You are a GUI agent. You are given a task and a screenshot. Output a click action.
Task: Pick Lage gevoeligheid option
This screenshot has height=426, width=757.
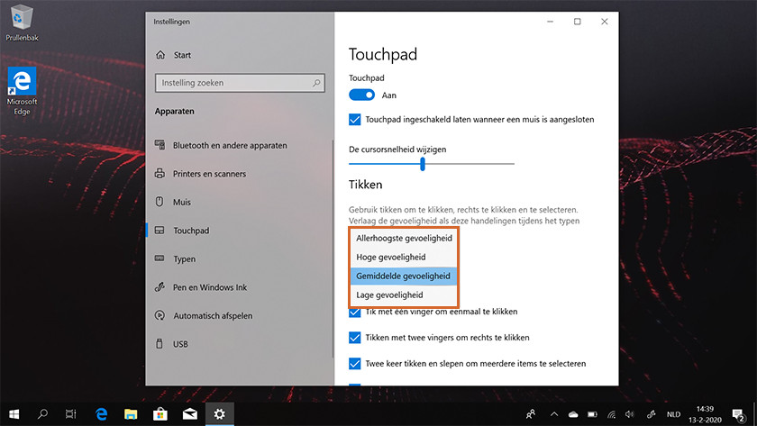pos(404,295)
